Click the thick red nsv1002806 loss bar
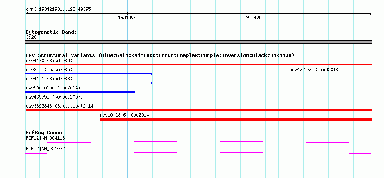The height and width of the screenshot is (178, 384). (236, 119)
